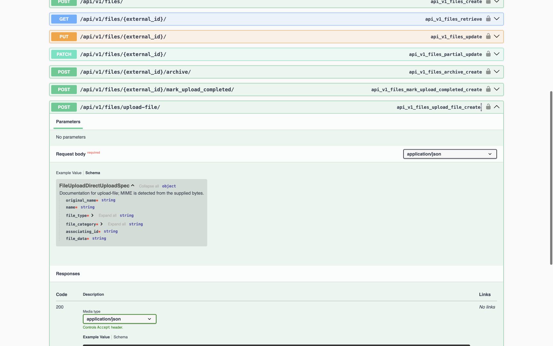Click PUT method badge
Viewport: 553px width, 346px height.
pyautogui.click(x=64, y=37)
